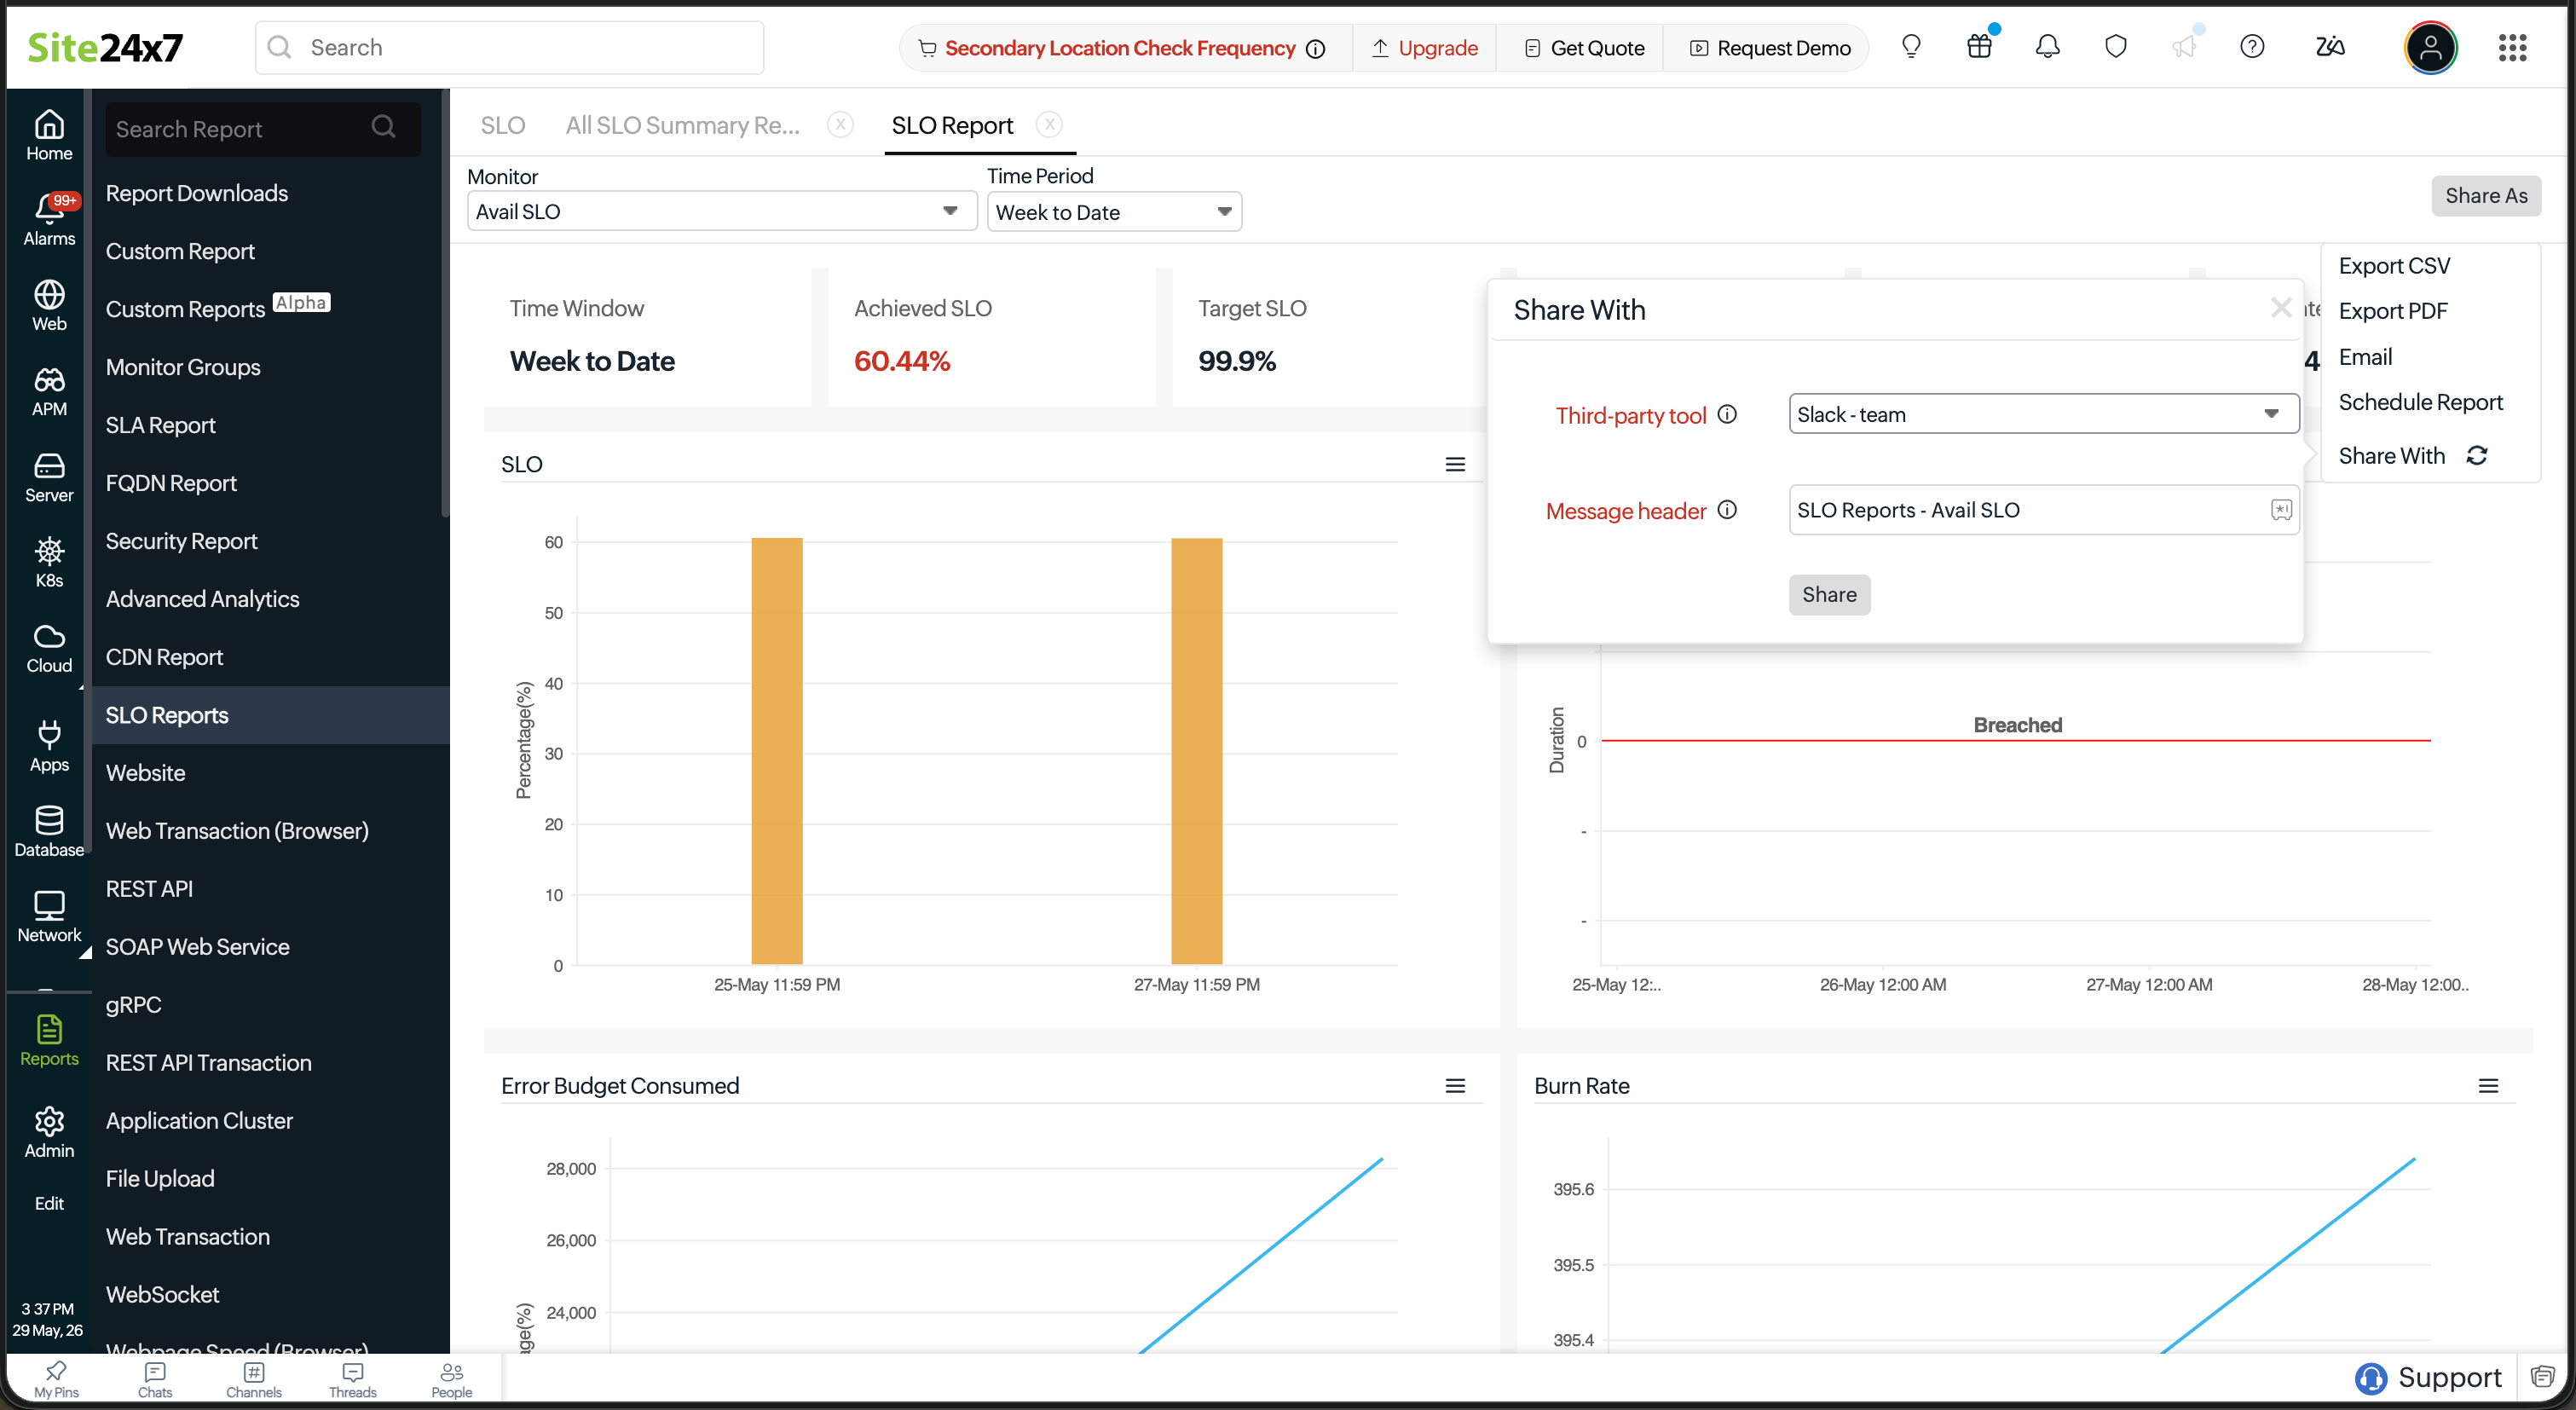The image size is (2576, 1410).
Task: Click the shield icon in header
Action: 2115,47
